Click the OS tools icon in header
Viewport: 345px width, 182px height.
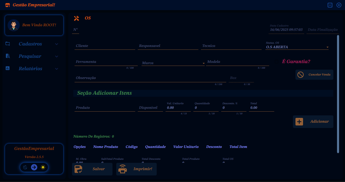(76, 18)
